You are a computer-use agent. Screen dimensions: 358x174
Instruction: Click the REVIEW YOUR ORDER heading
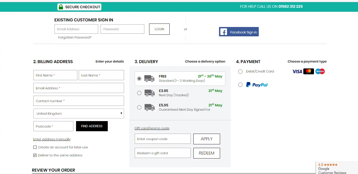pyautogui.click(x=54, y=170)
